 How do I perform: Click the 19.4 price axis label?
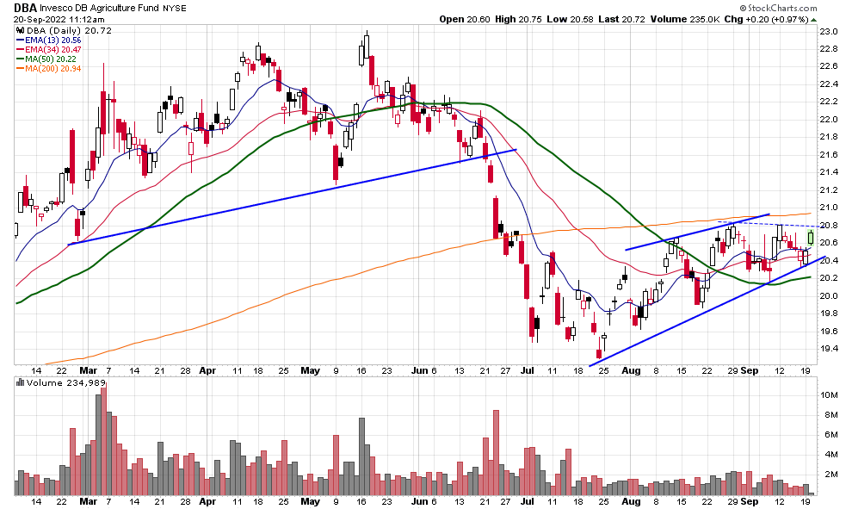click(829, 349)
